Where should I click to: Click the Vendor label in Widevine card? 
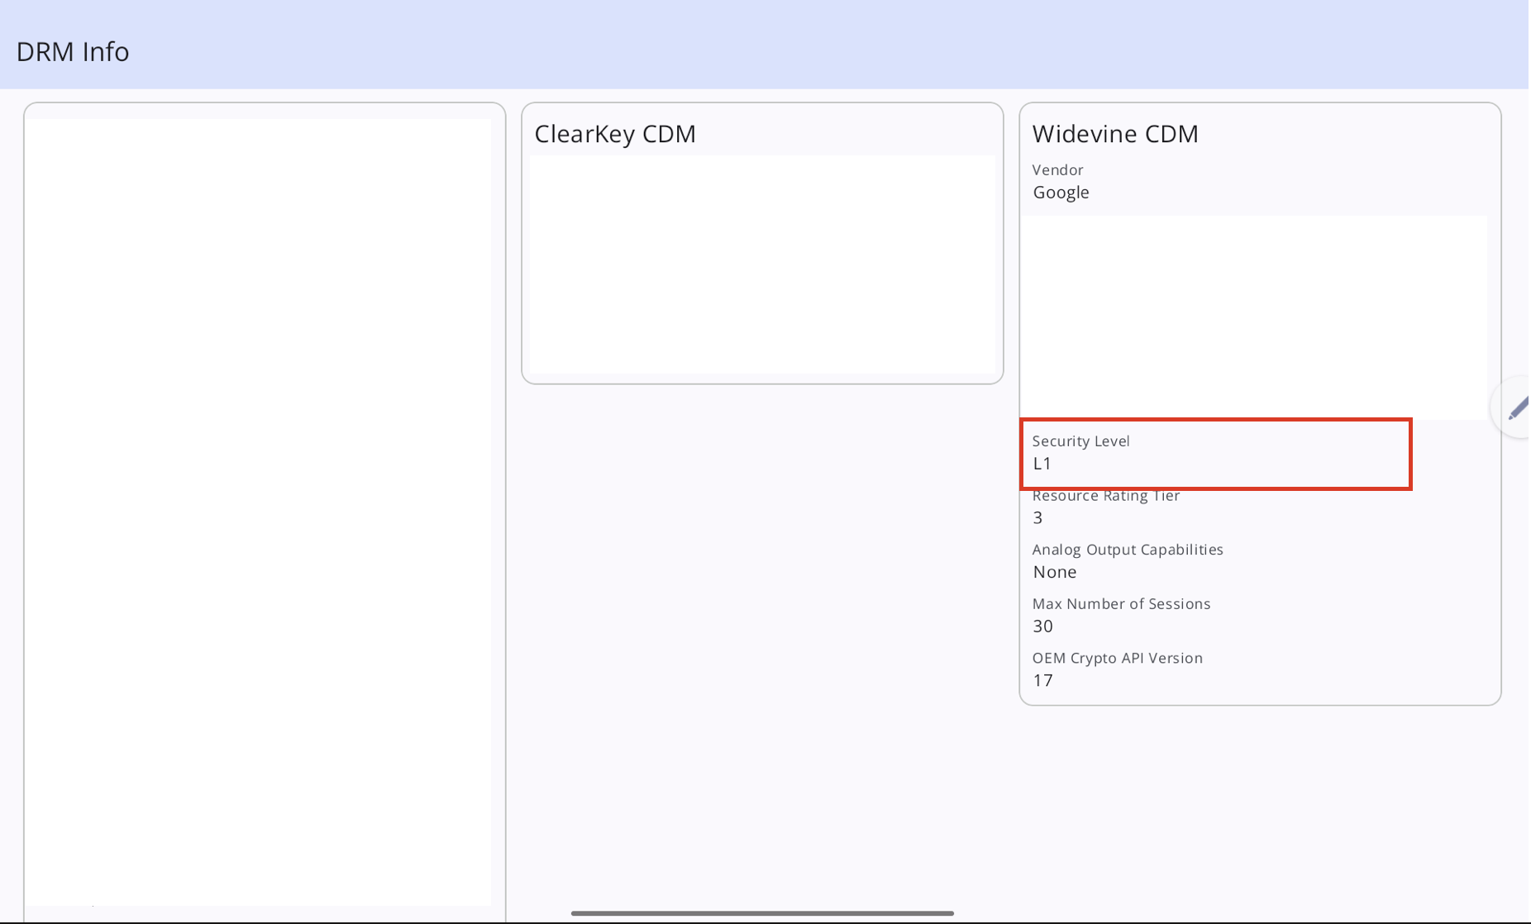[x=1057, y=169]
